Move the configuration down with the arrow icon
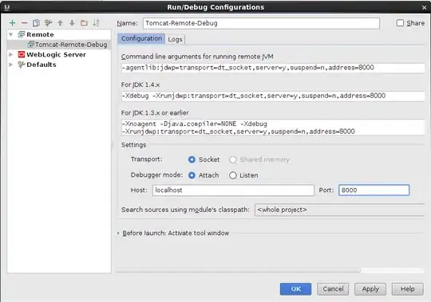 (72, 23)
